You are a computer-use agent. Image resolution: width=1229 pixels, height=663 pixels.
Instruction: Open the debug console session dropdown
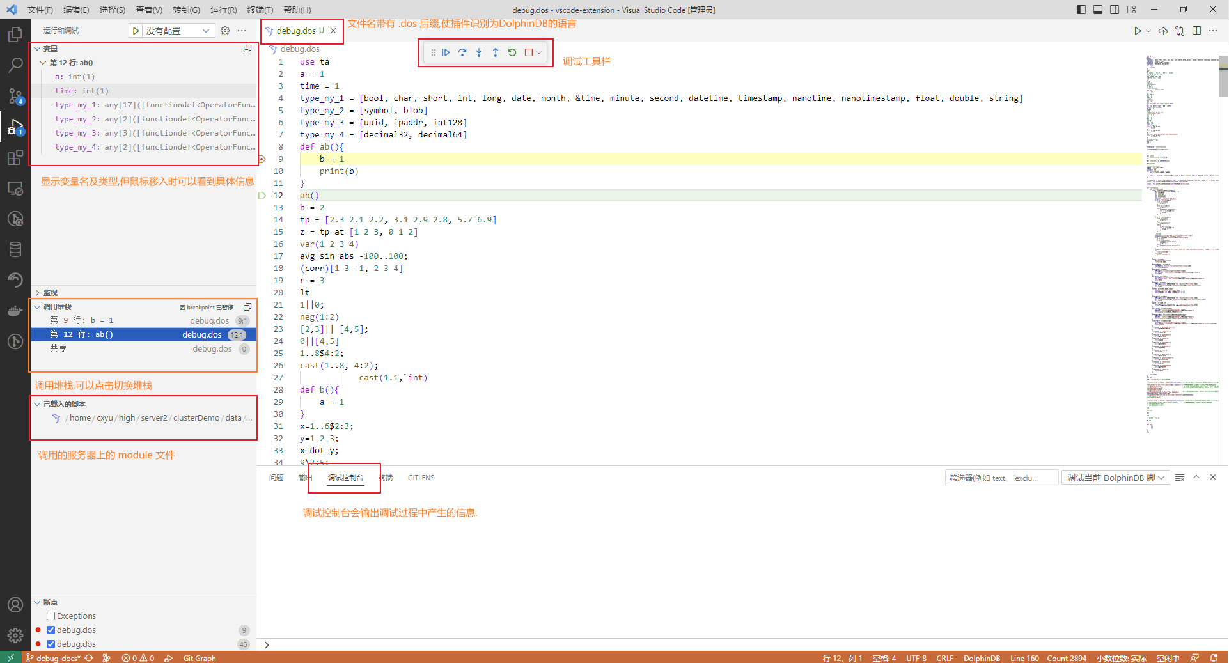(x=1115, y=478)
